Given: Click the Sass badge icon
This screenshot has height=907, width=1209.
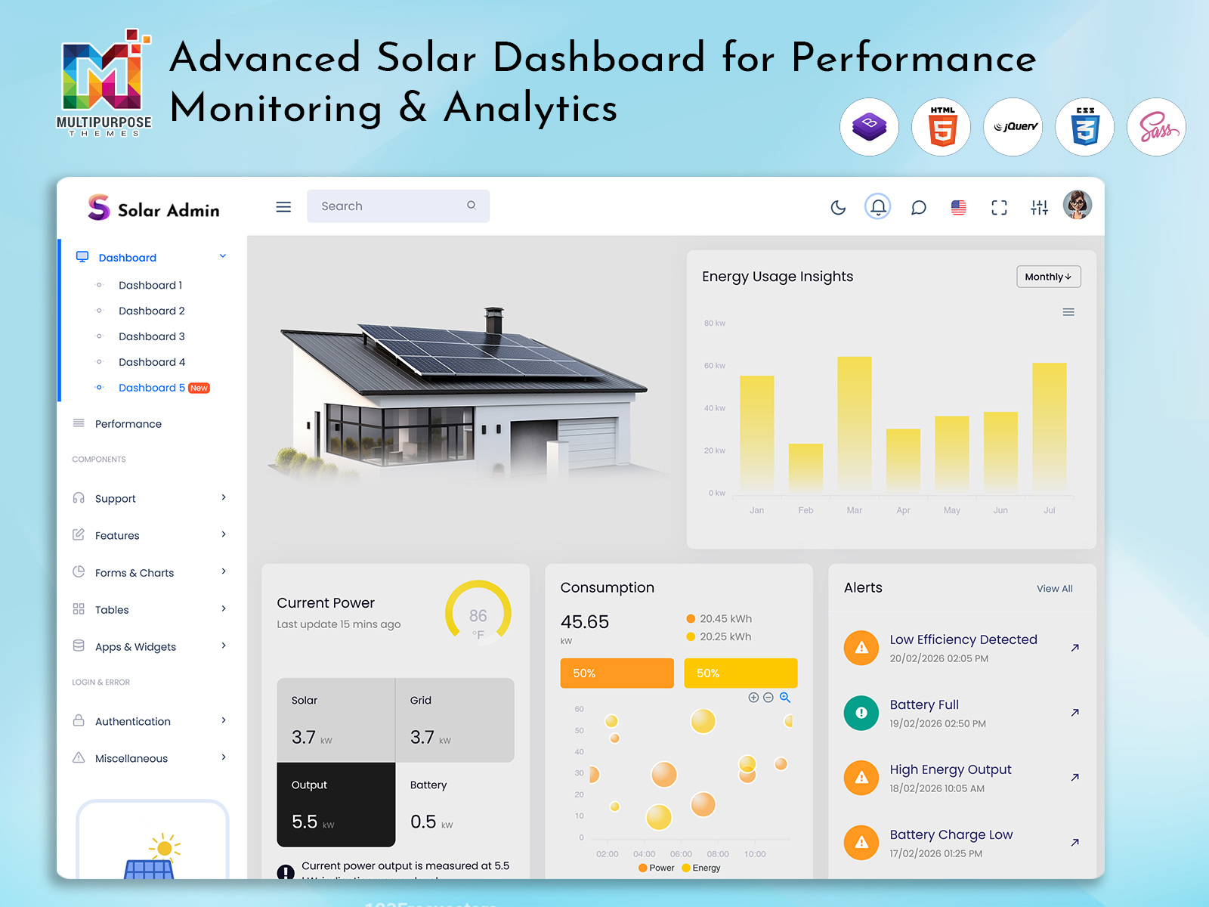Looking at the screenshot, I should coord(1157,127).
